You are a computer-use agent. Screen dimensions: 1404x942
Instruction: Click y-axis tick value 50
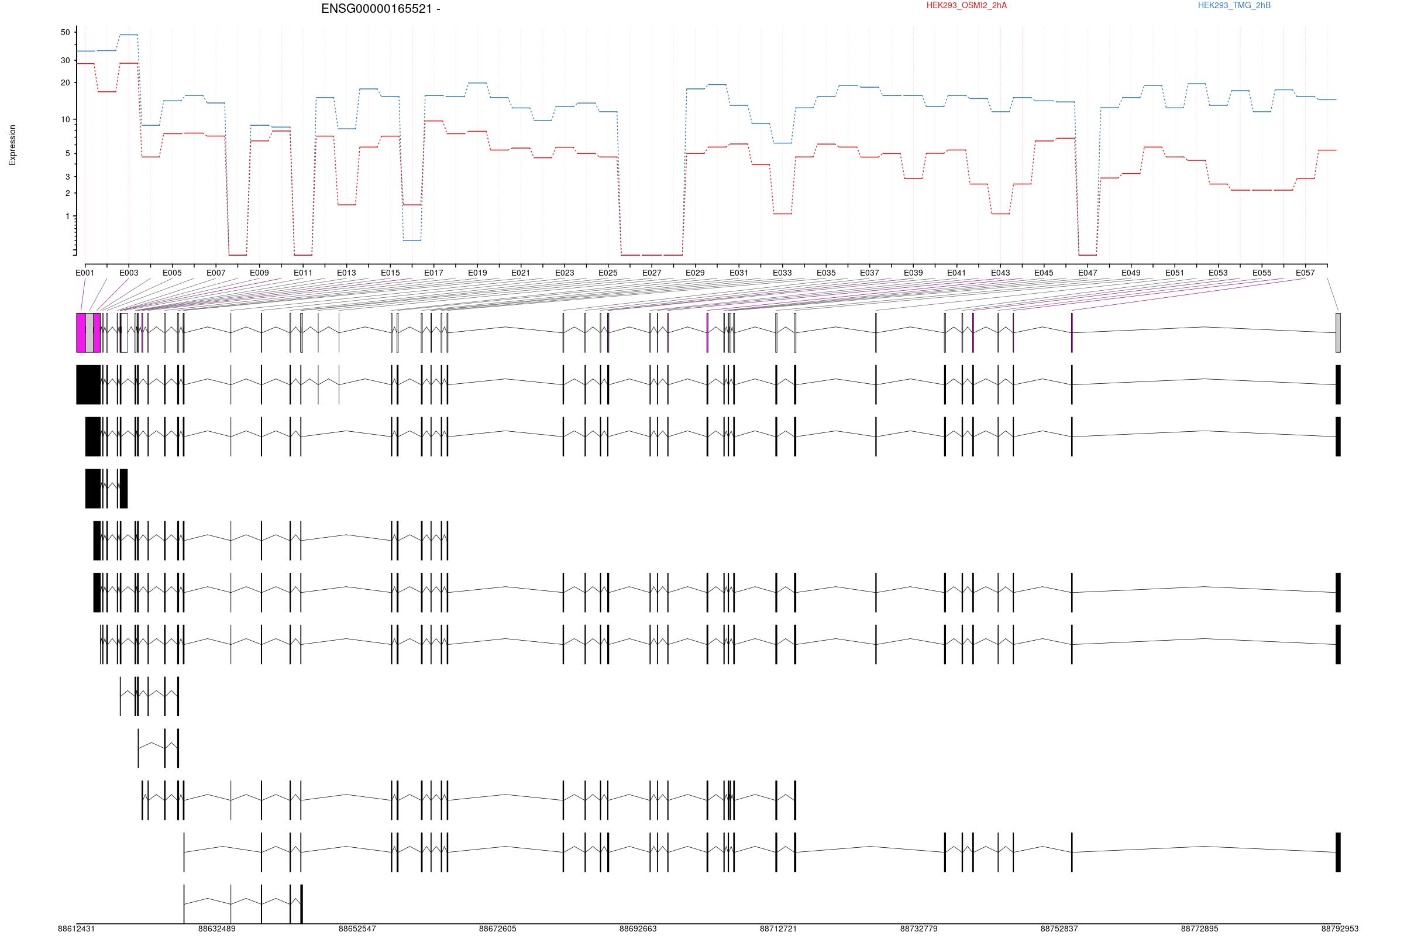[x=66, y=32]
